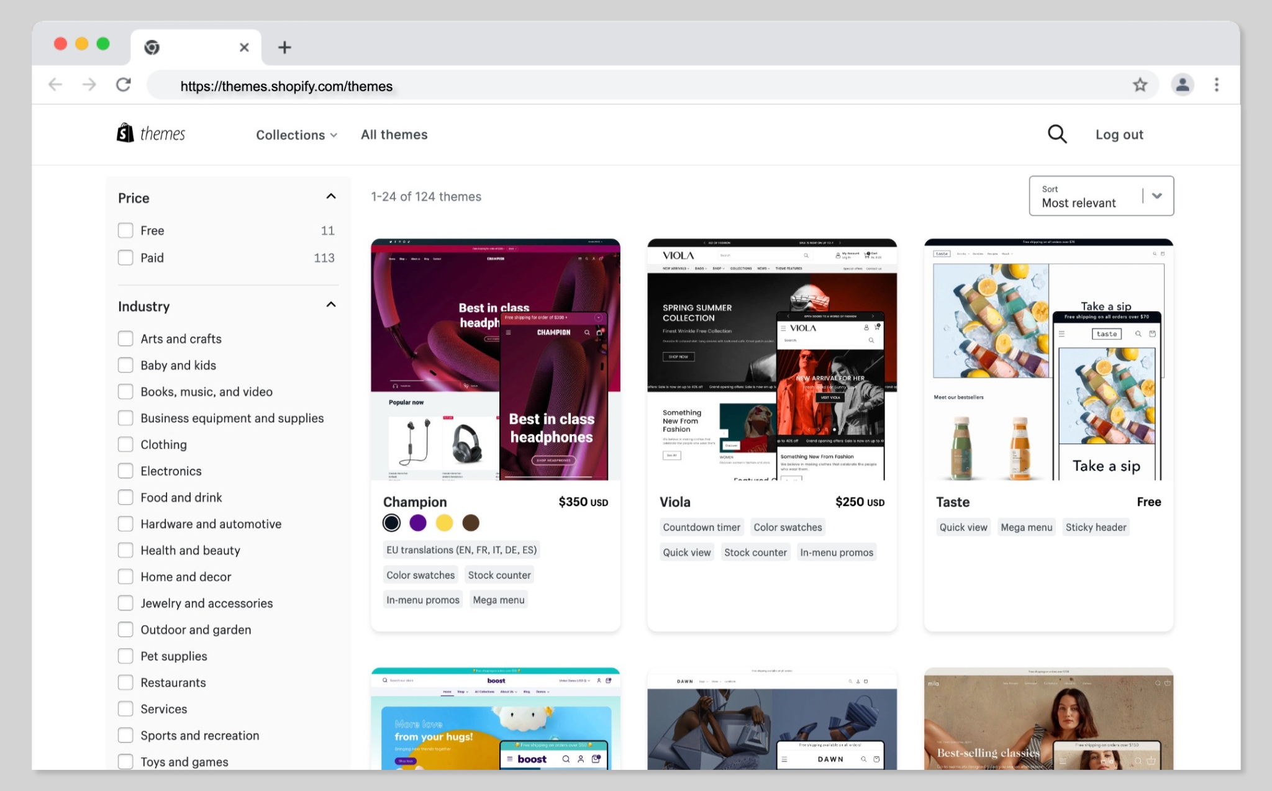Open the browser three-dot menu
This screenshot has width=1272, height=791.
pyautogui.click(x=1216, y=84)
